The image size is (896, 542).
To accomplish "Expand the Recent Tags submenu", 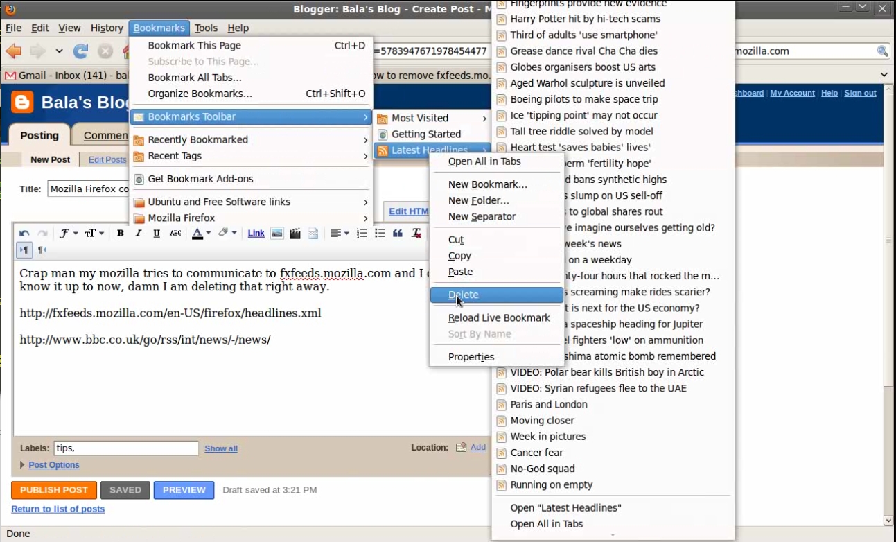I will 252,156.
